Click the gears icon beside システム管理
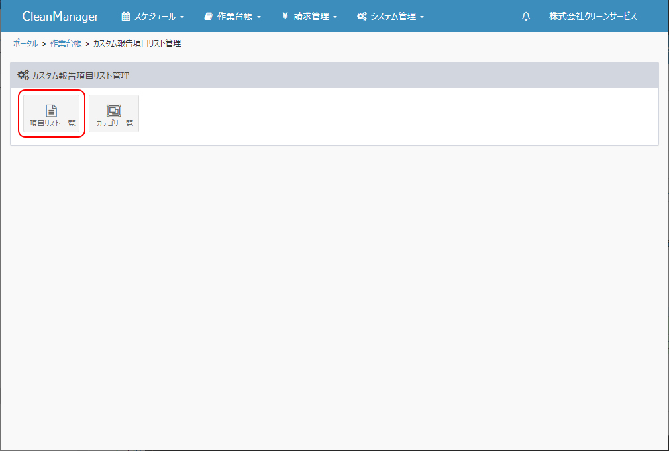The width and height of the screenshot is (669, 451). 362,16
